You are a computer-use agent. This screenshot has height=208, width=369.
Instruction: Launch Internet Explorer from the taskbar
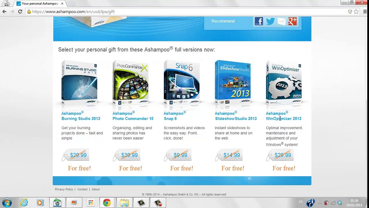24,203
